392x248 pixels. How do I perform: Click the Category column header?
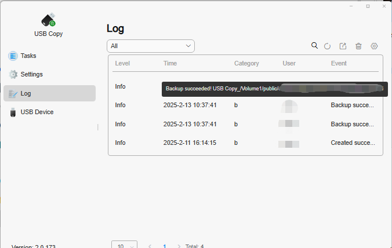246,63
